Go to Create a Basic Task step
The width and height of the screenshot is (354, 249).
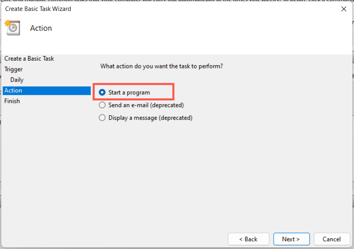pos(29,59)
